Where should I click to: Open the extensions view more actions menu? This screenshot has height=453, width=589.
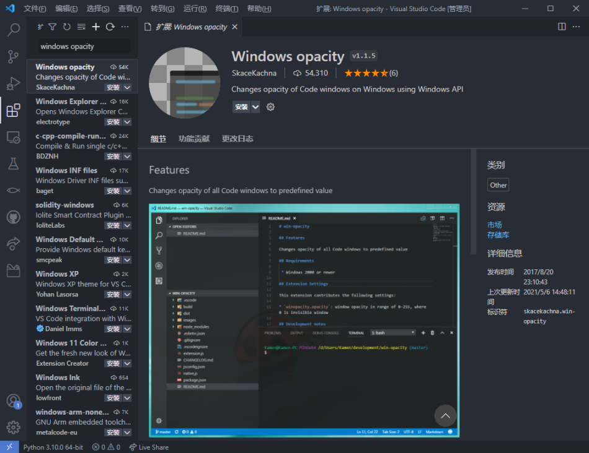(x=125, y=27)
